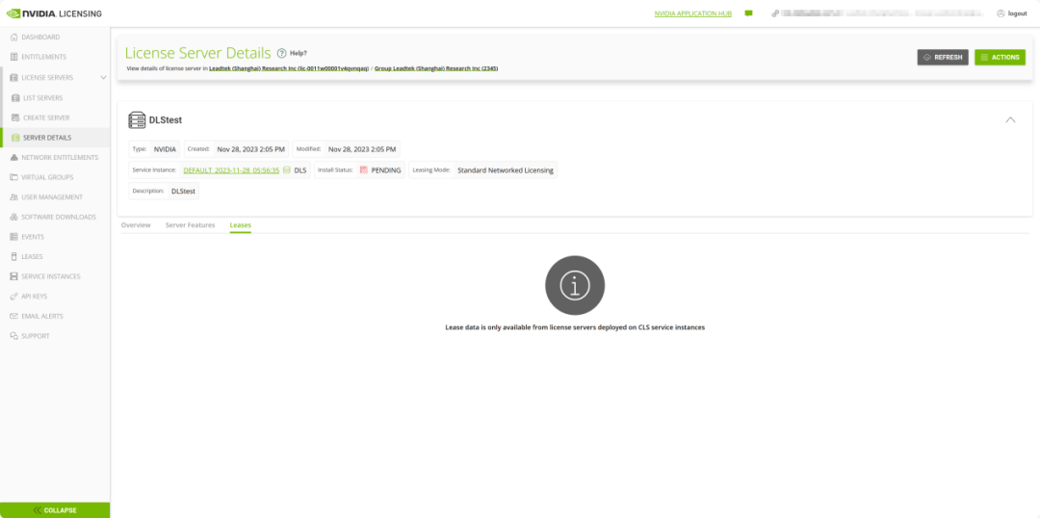
Task: Open Service Instances page
Action: pyautogui.click(x=51, y=276)
